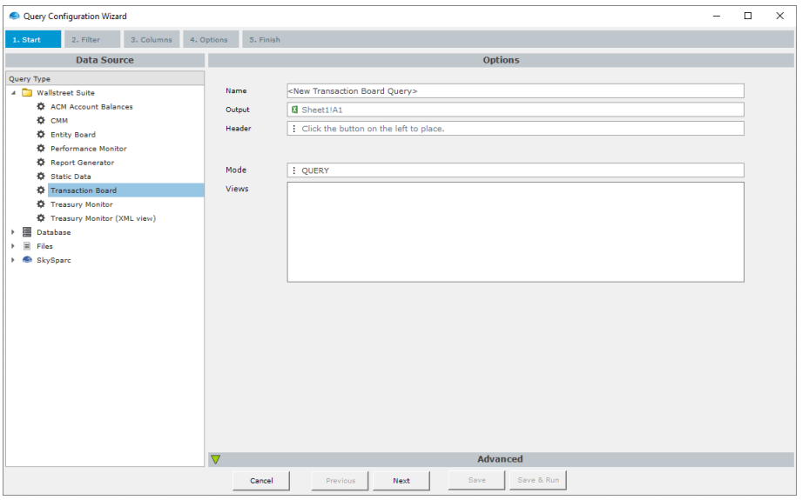Maximize the wizard window
This screenshot has height=500, width=802.
[748, 16]
